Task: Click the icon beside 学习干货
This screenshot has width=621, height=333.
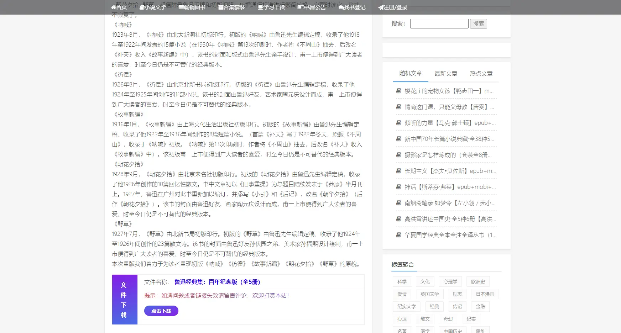Action: pyautogui.click(x=260, y=7)
